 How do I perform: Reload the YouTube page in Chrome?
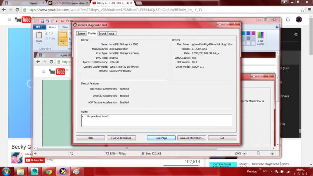tap(17, 10)
